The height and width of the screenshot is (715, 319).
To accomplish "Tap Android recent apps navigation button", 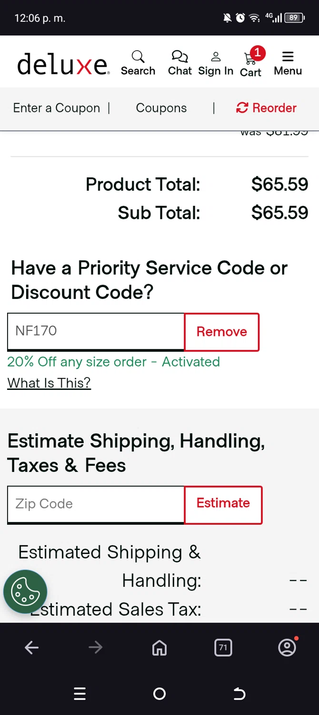I will 80,694.
